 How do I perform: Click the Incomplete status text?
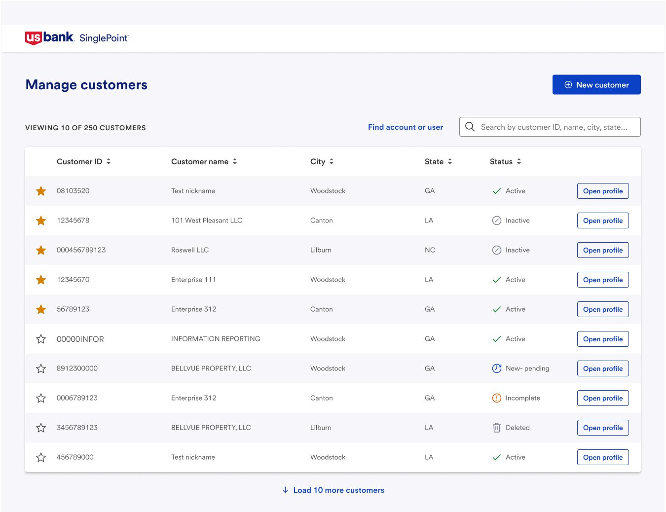pos(523,398)
